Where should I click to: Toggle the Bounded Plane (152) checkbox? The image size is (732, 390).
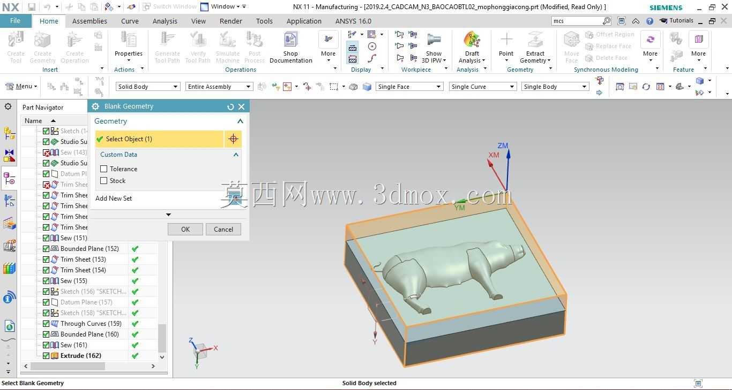pos(46,249)
